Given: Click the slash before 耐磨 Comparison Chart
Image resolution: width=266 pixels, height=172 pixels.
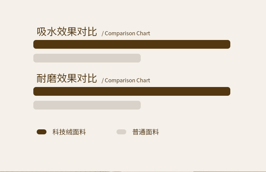Looking at the screenshot, I should pos(103,81).
